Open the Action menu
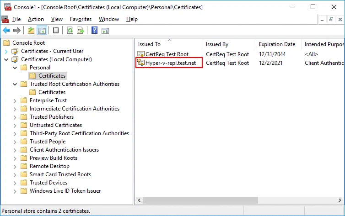The image size is (345, 216). click(36, 19)
